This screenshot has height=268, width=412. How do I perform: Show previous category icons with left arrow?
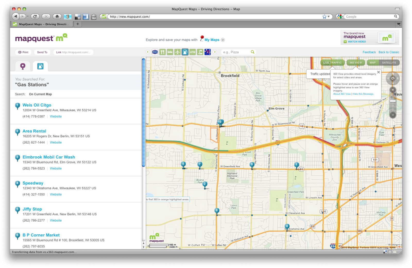148,52
